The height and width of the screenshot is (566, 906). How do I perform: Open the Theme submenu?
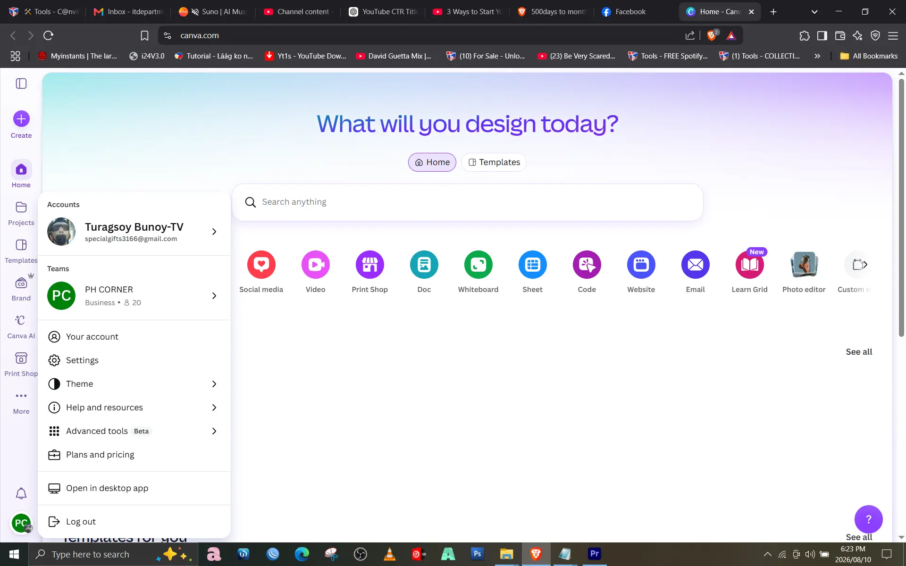pos(134,384)
